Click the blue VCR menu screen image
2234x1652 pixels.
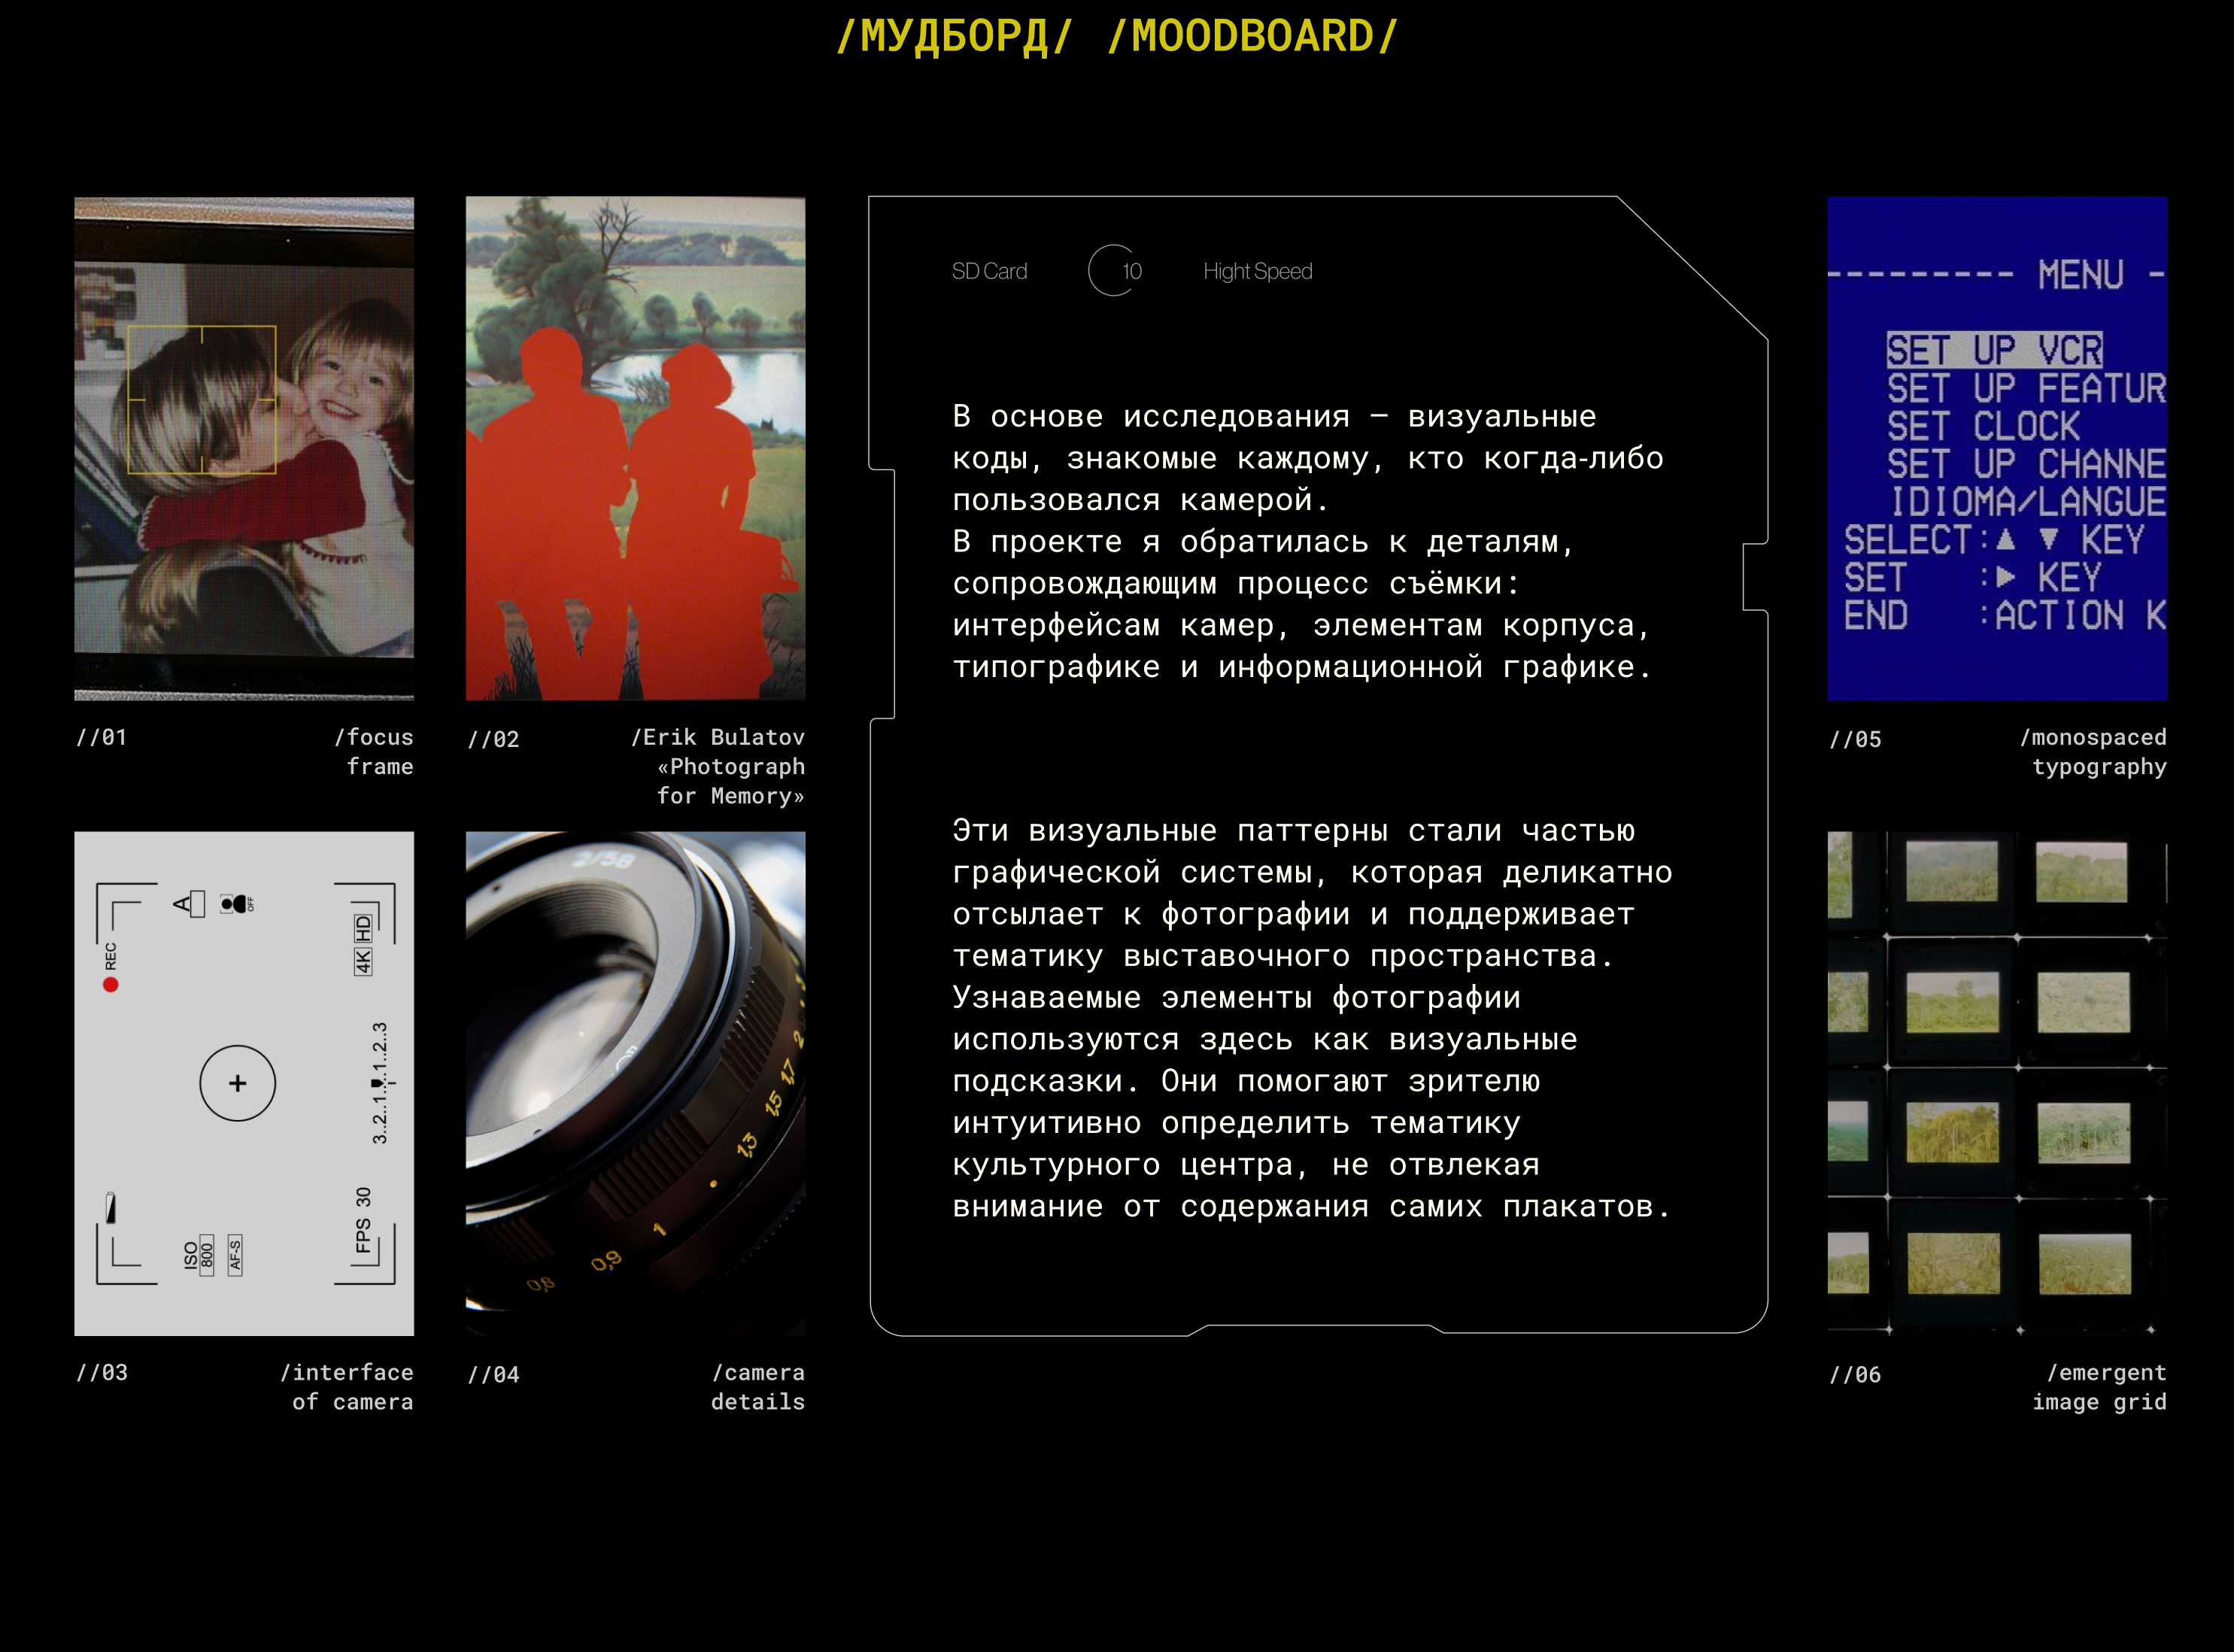coord(1997,448)
